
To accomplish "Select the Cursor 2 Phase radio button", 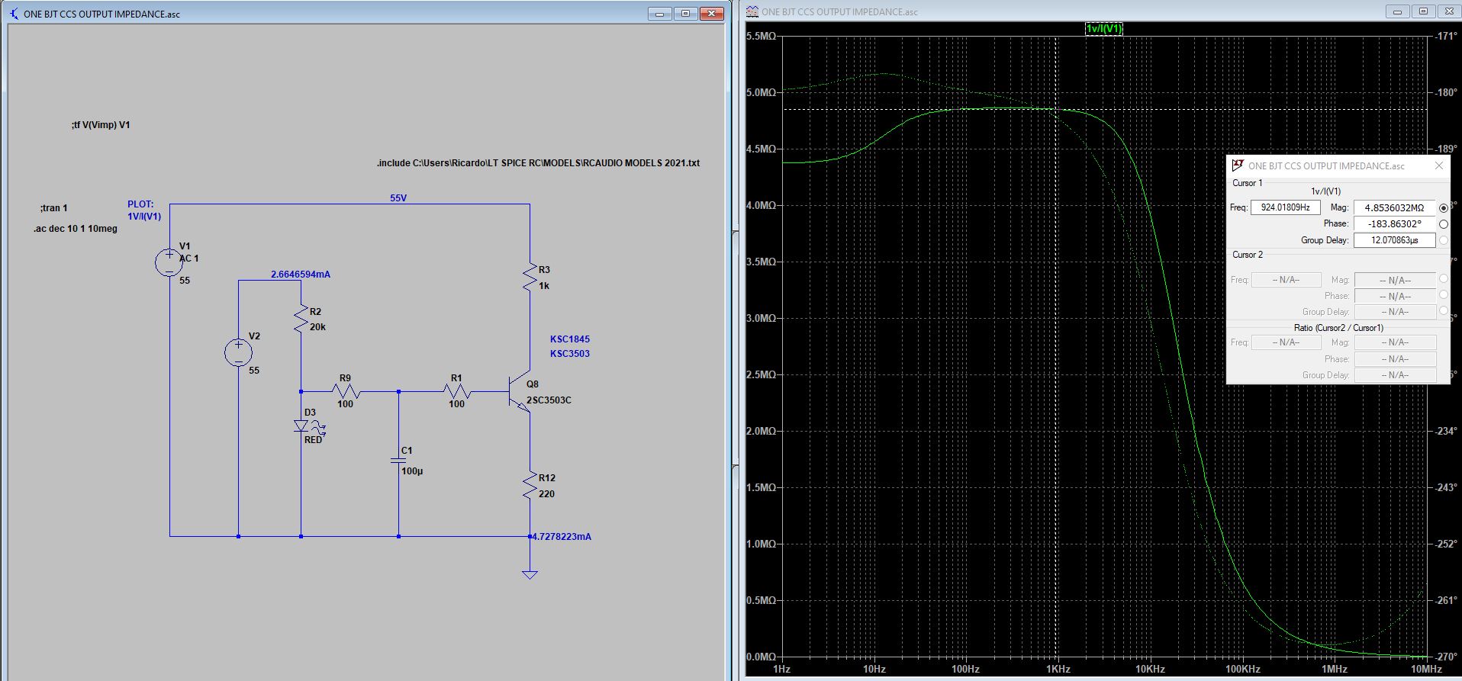I will [1443, 295].
